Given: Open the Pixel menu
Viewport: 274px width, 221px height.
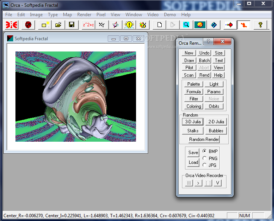Looking at the screenshot, I should click(x=101, y=15).
